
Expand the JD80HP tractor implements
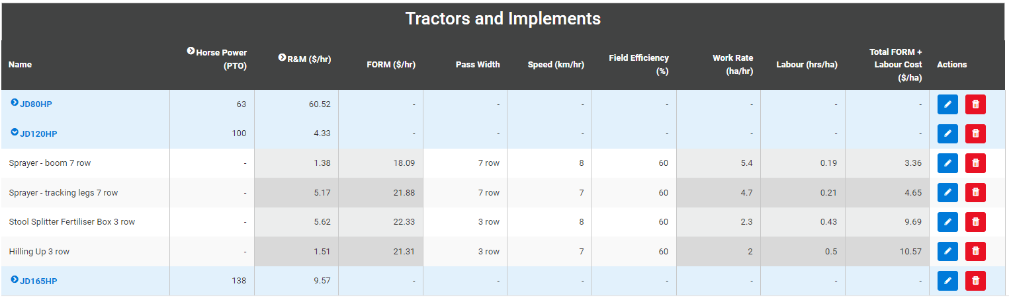coord(15,102)
